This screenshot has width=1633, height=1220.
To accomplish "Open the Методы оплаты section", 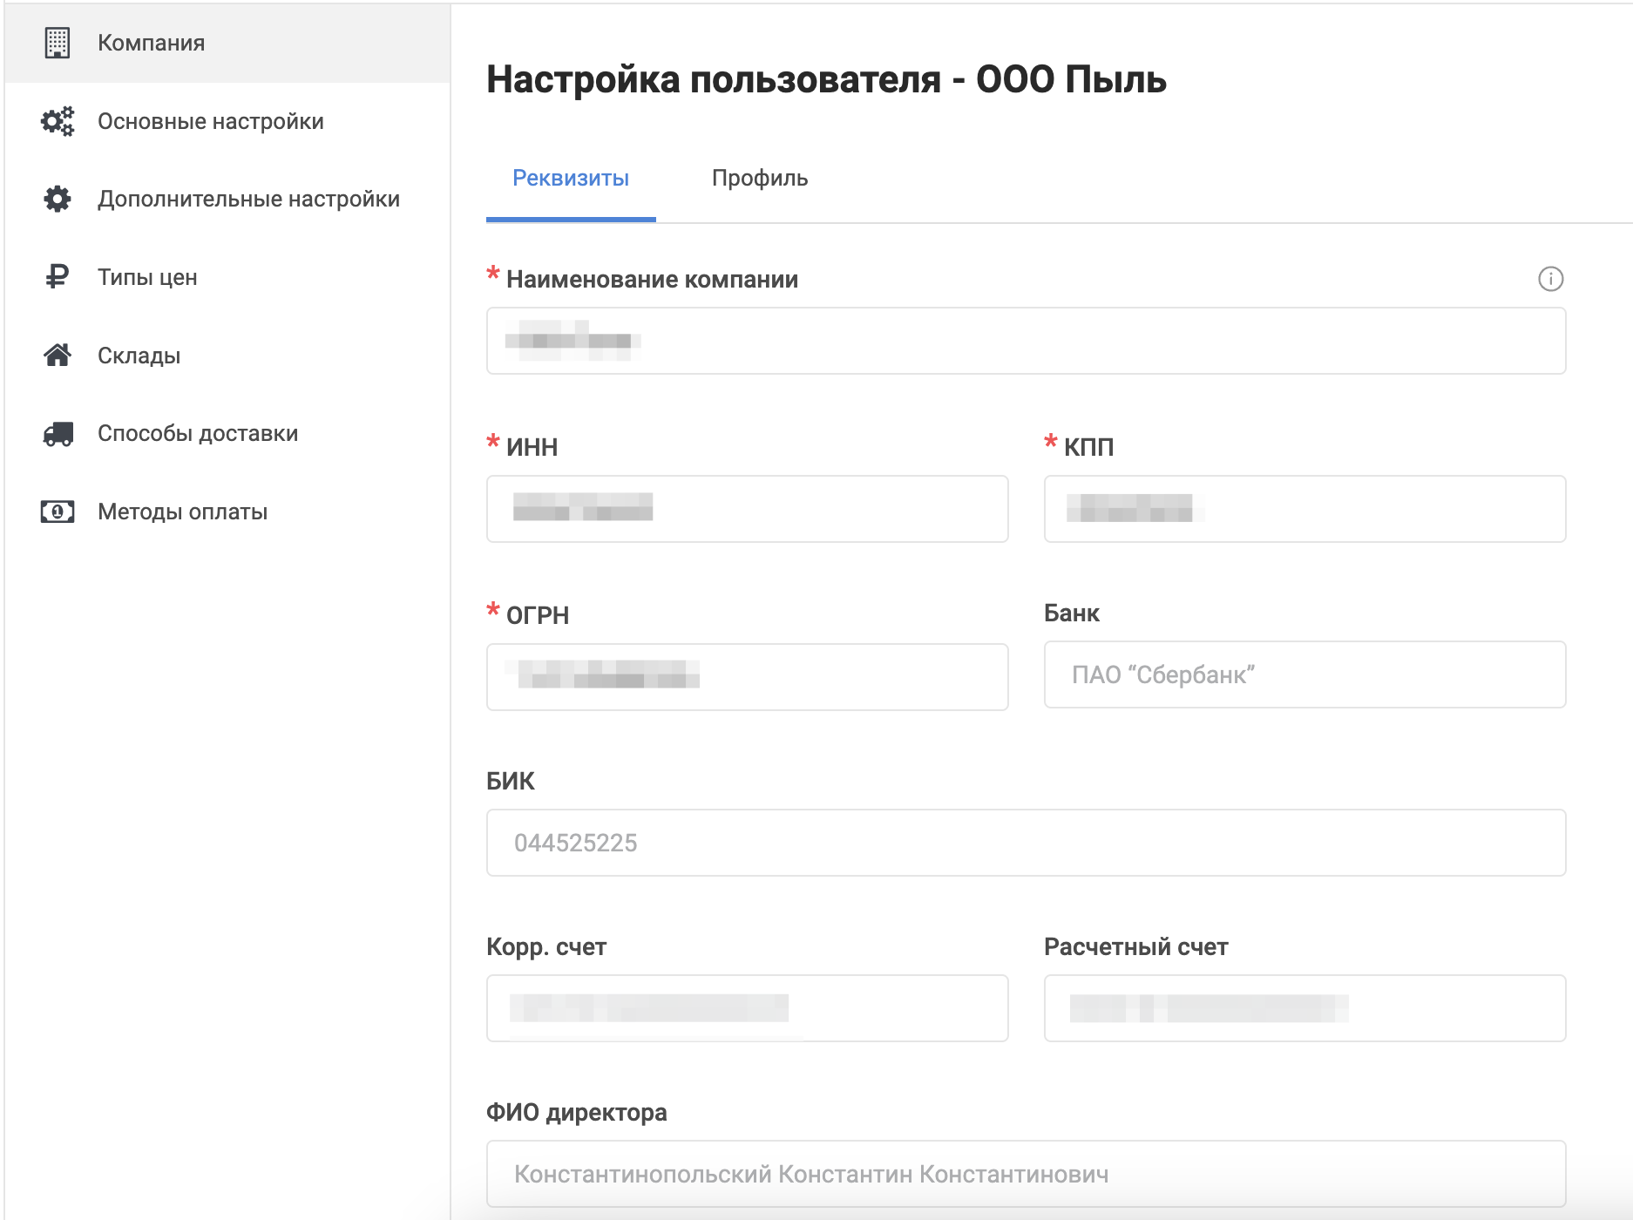I will click(x=182, y=512).
